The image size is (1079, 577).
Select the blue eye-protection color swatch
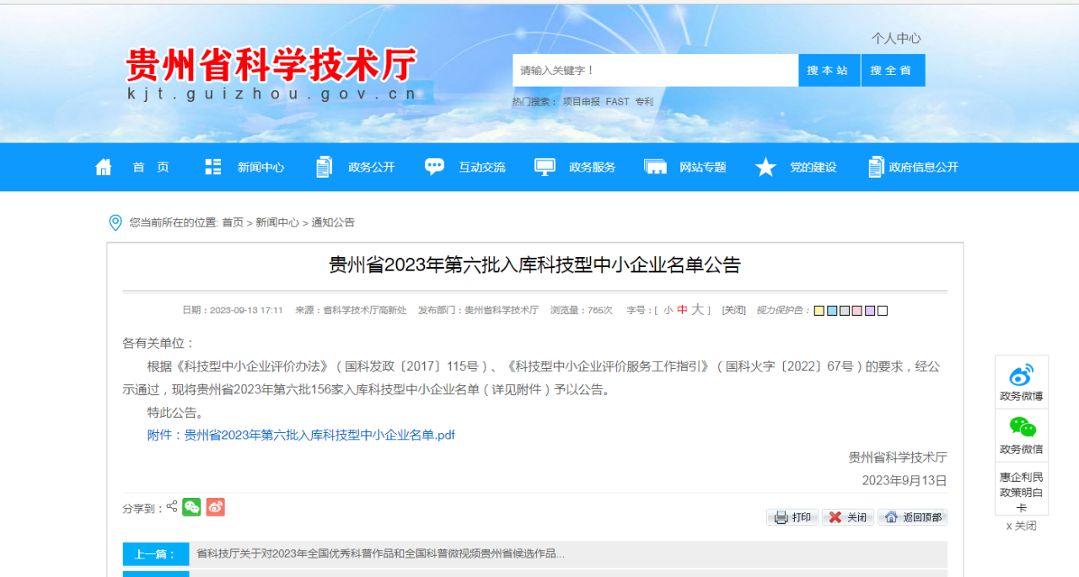click(831, 311)
